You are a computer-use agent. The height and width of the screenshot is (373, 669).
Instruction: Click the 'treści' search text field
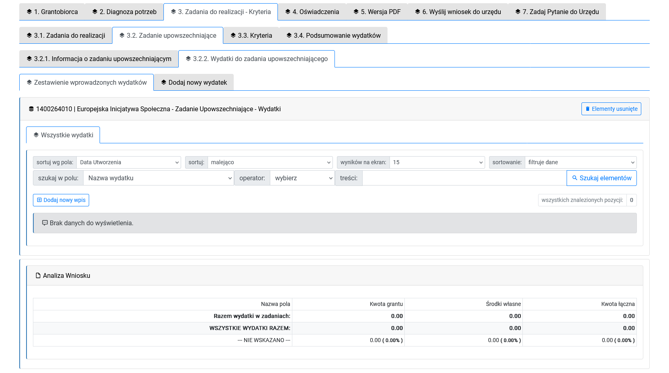click(464, 178)
